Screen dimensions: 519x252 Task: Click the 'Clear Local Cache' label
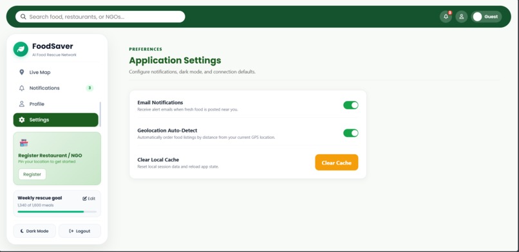pyautogui.click(x=158, y=160)
